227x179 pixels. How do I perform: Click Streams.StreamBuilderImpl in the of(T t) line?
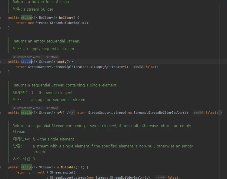point(156,113)
